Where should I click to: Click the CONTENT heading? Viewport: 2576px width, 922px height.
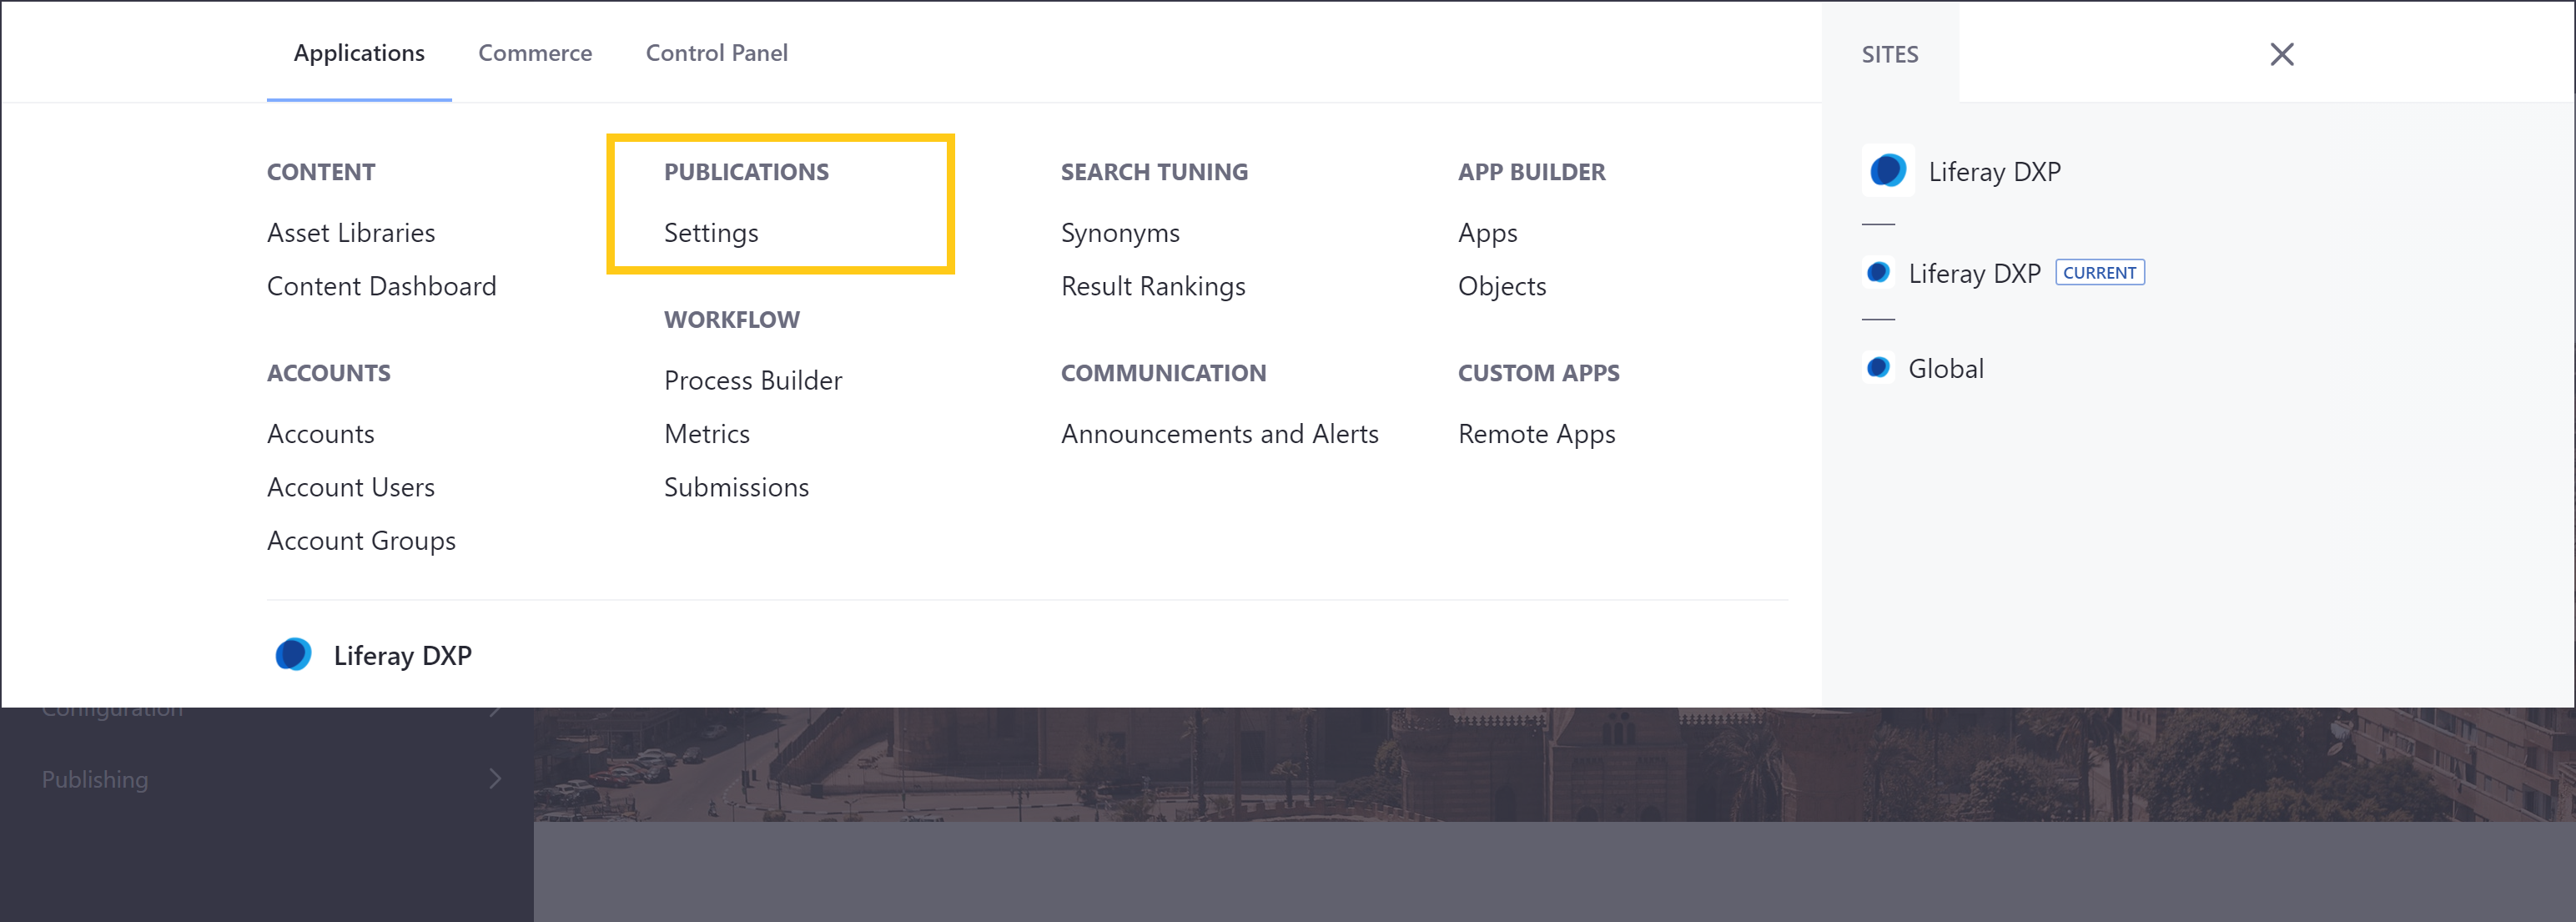321,172
